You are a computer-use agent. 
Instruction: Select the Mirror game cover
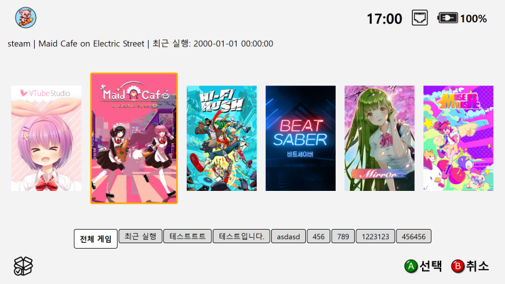[x=379, y=138]
